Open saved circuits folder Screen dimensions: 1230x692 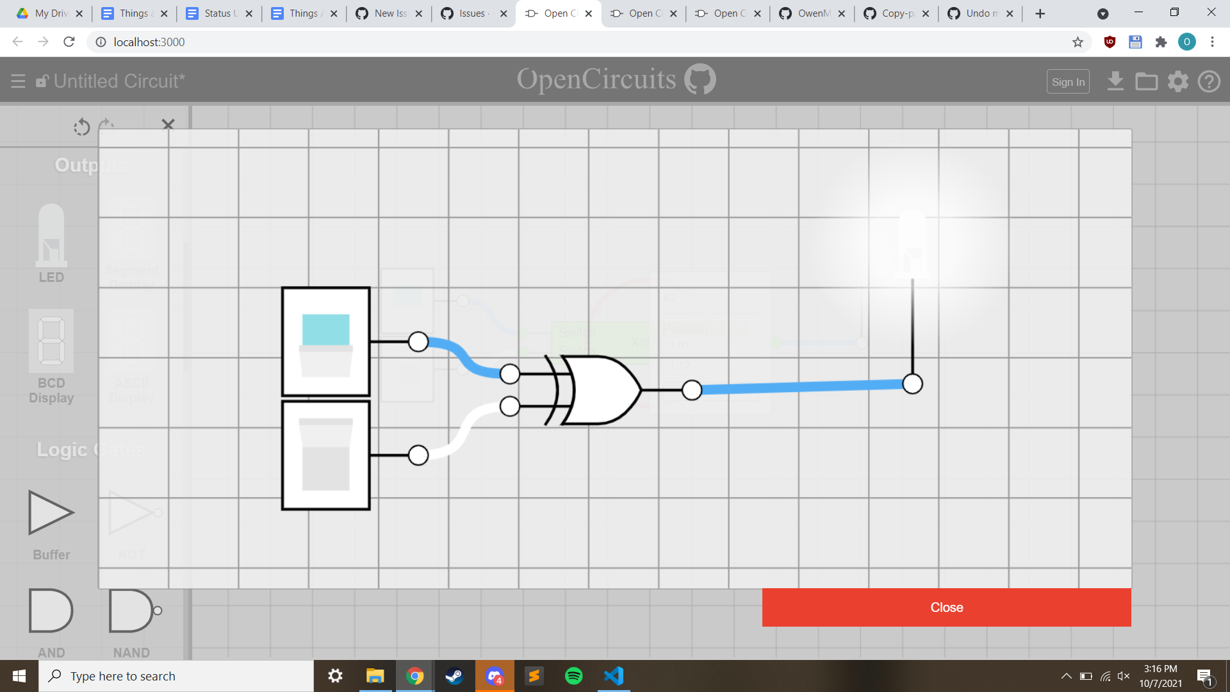pyautogui.click(x=1147, y=81)
